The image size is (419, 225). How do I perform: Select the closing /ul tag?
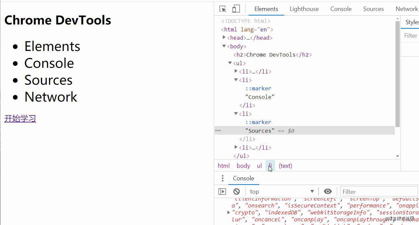(x=241, y=156)
